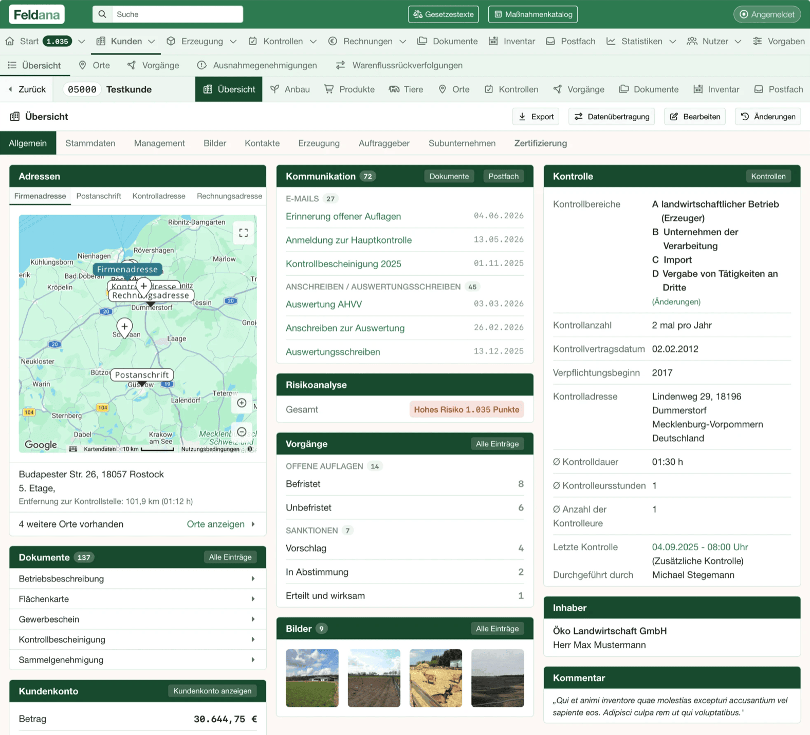Zoom out on the map
Image resolution: width=810 pixels, height=735 pixels.
click(242, 432)
